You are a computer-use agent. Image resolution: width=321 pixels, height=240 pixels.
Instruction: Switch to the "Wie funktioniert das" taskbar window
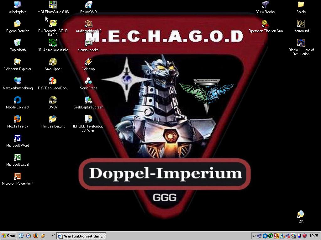tap(82, 236)
